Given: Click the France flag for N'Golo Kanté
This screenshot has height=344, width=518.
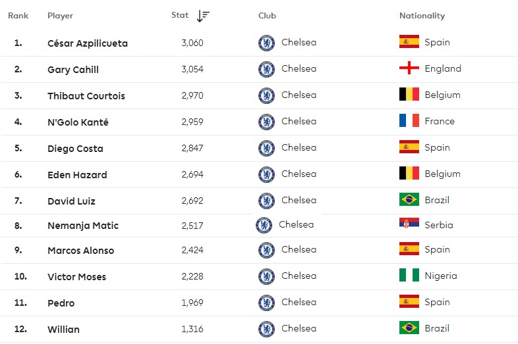Looking at the screenshot, I should click(409, 121).
